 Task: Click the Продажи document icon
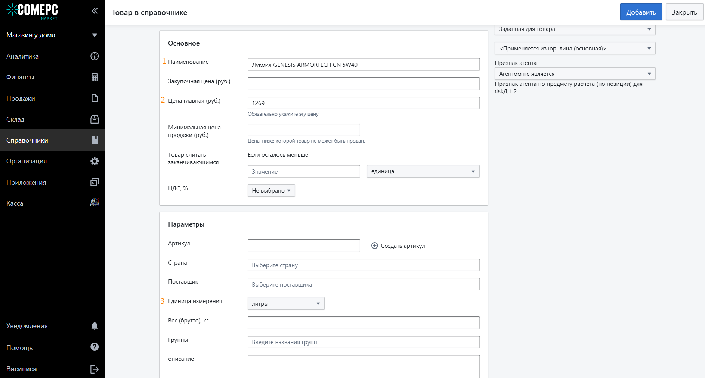[x=95, y=98]
